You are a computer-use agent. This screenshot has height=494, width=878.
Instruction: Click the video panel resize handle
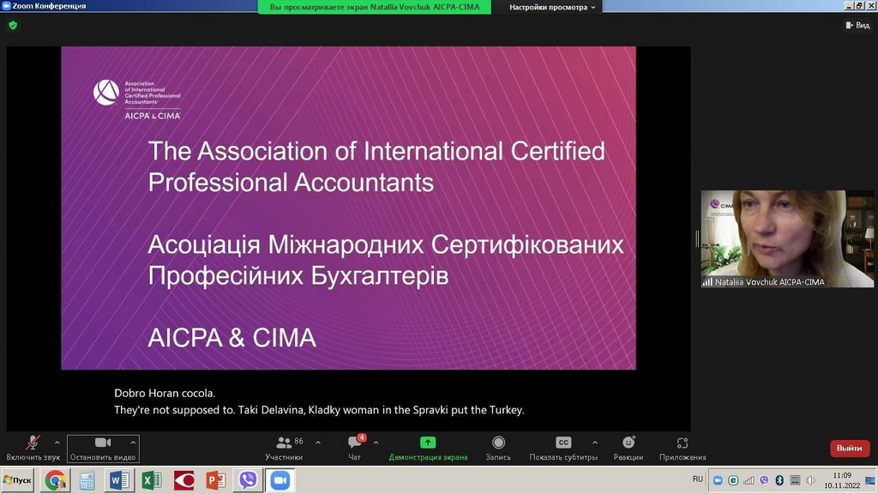[696, 238]
